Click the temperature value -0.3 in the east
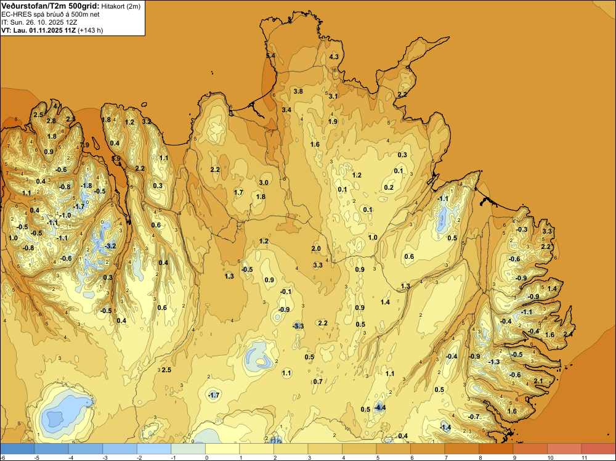 click(522, 229)
